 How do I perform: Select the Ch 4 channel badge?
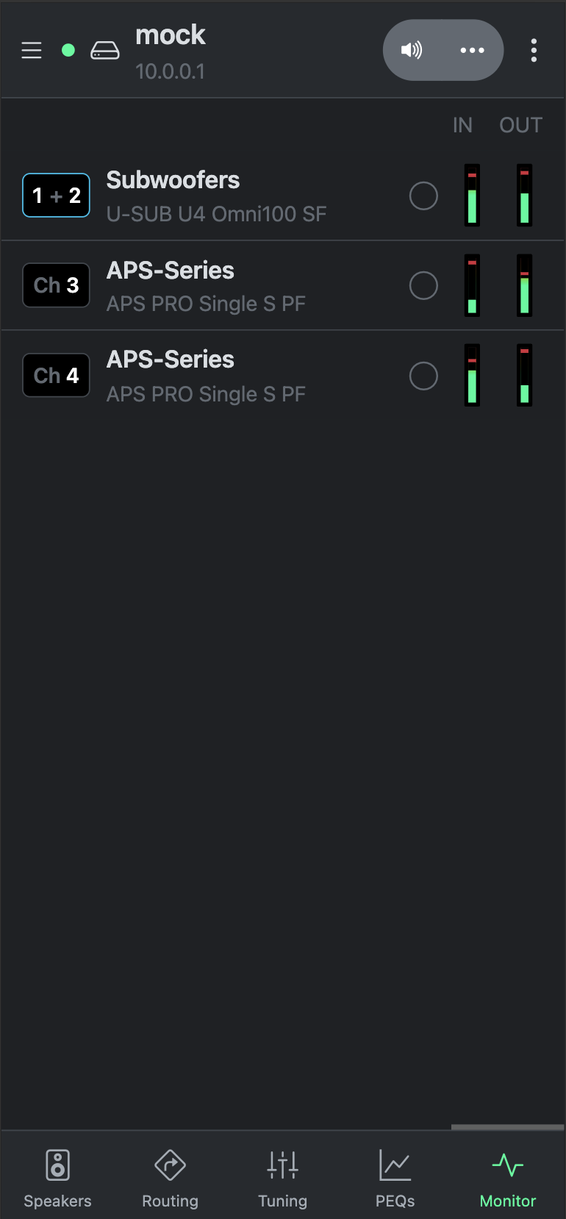pyautogui.click(x=57, y=376)
